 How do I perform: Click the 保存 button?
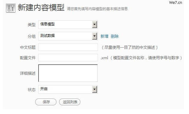coord(46,102)
